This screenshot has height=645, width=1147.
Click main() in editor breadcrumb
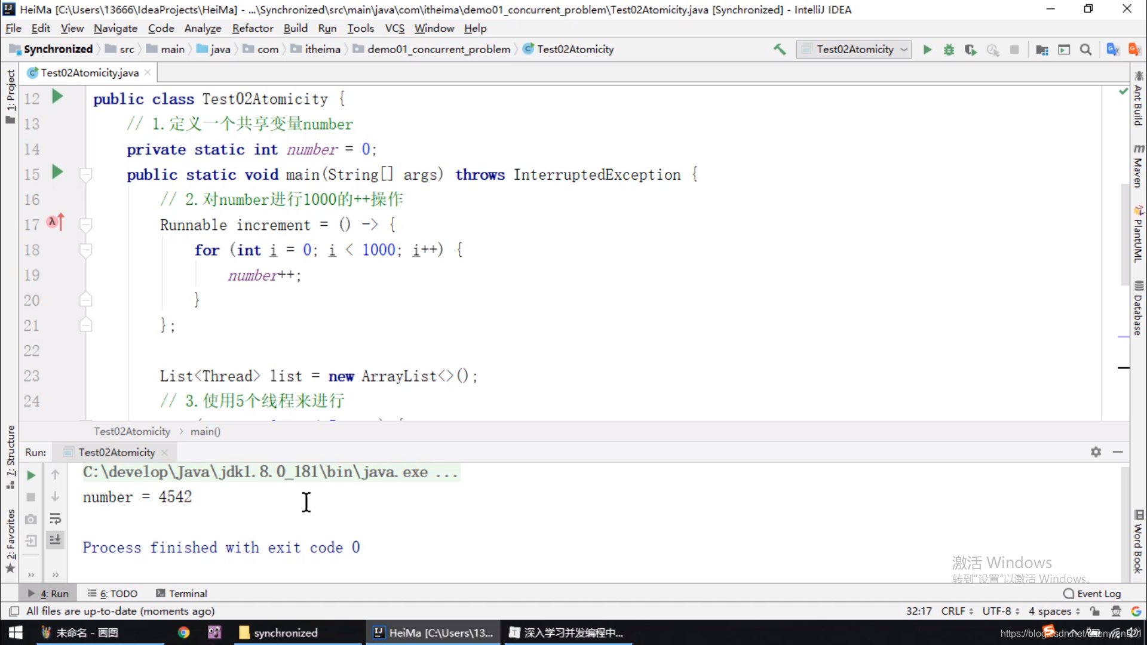point(205,431)
